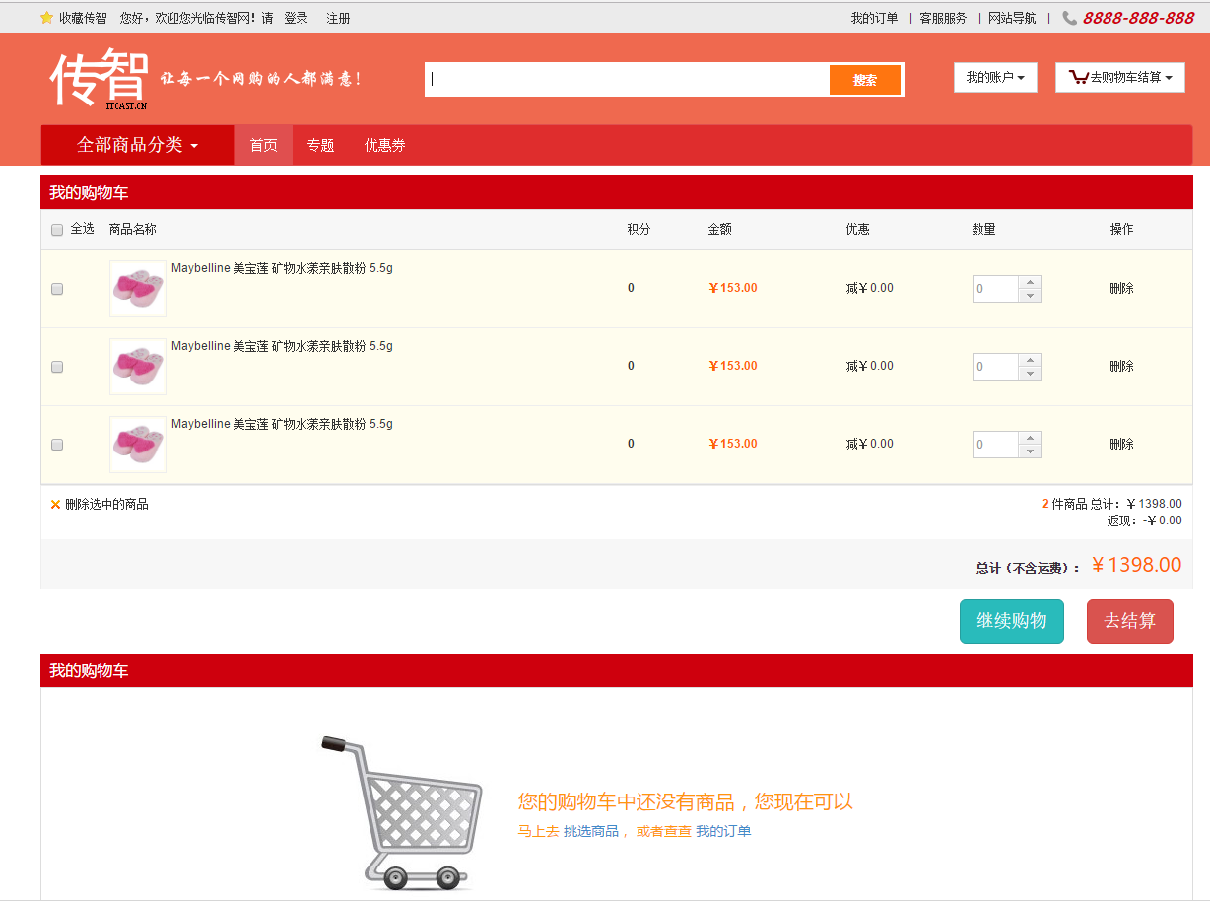Decrease quantity in the third product row
Screen dimensions: 1210x901
pos(1031,451)
